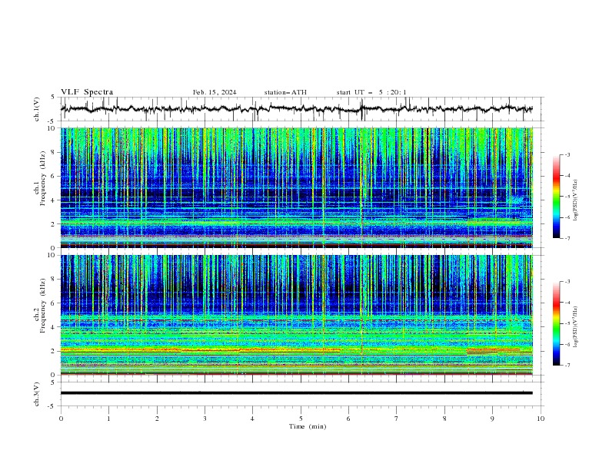Click the "-5" tick of ch.3(V) axis

[52, 406]
